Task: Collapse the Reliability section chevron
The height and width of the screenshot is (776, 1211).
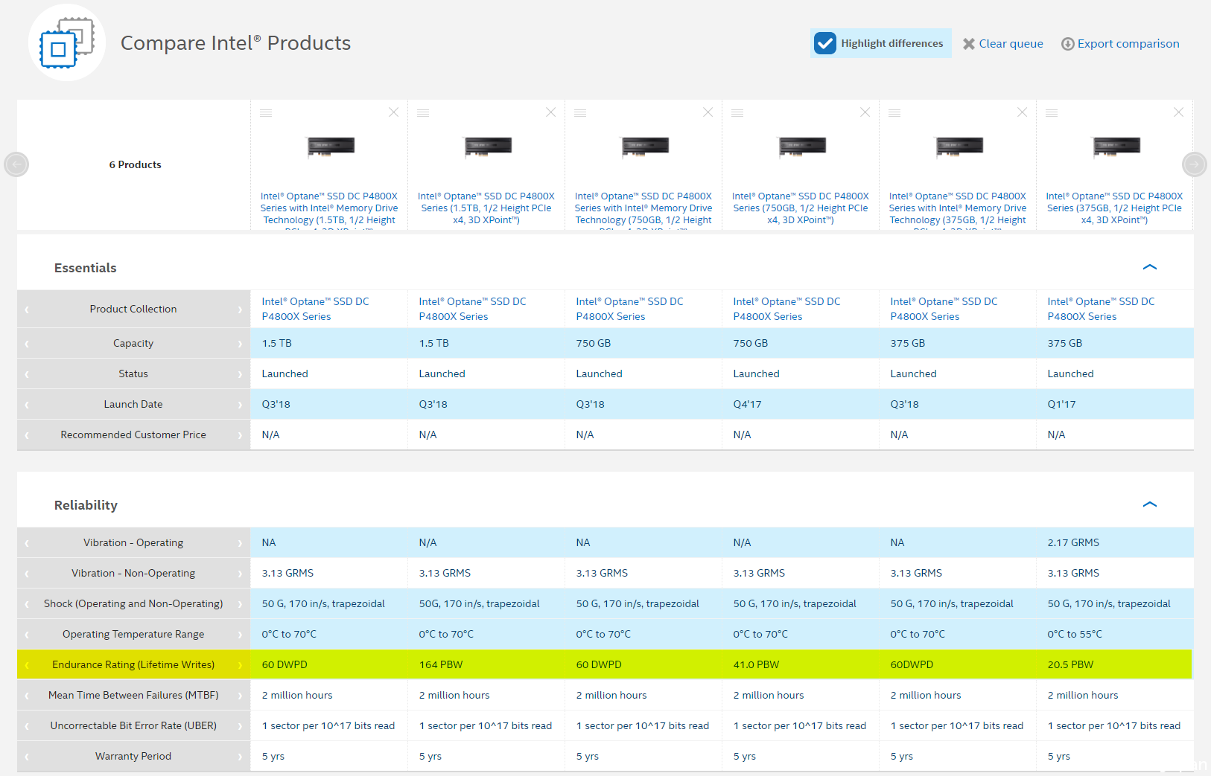Action: [1150, 504]
